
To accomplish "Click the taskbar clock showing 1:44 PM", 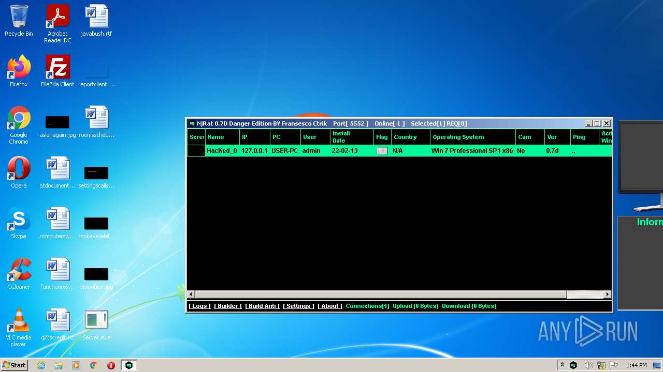I will click(x=637, y=365).
